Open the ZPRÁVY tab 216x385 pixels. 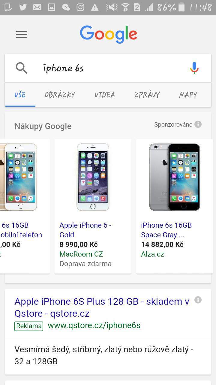point(147,95)
